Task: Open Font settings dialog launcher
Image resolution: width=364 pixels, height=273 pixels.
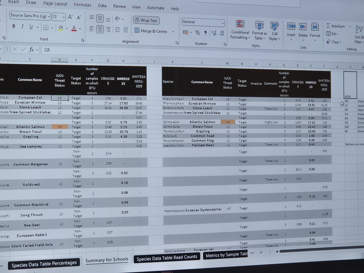Action: coord(83,40)
